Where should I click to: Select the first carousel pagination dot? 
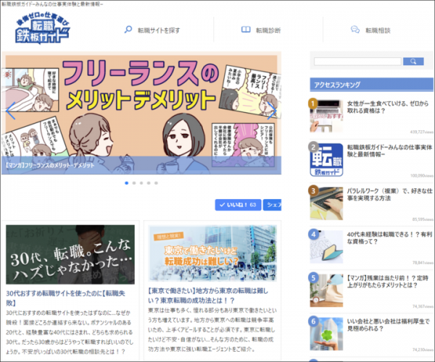tap(126, 183)
